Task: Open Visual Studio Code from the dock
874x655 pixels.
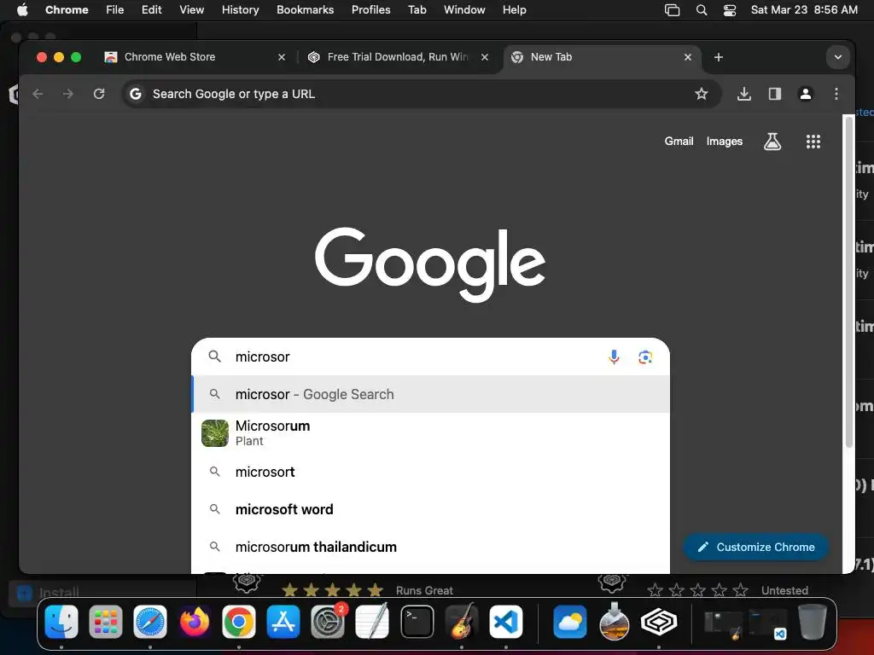Action: pos(505,622)
